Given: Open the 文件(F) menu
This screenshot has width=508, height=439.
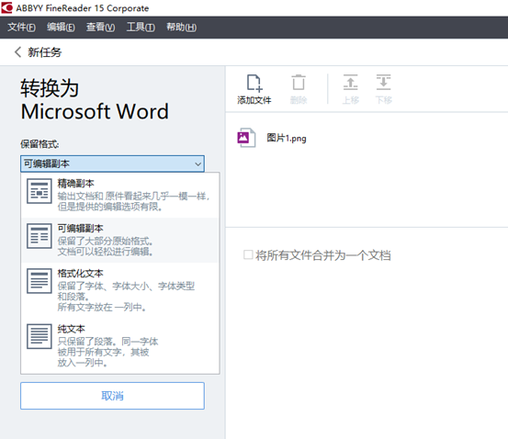Looking at the screenshot, I should 21,28.
